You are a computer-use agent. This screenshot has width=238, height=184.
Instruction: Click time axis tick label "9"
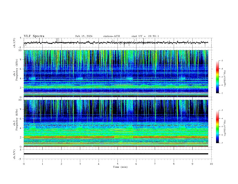click(192, 164)
